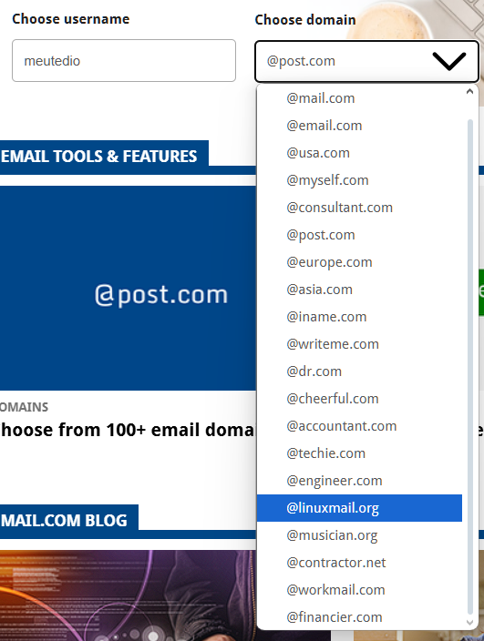Select the @asia.com domain

point(359,290)
